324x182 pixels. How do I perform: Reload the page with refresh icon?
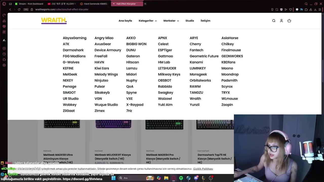pos(19,9)
